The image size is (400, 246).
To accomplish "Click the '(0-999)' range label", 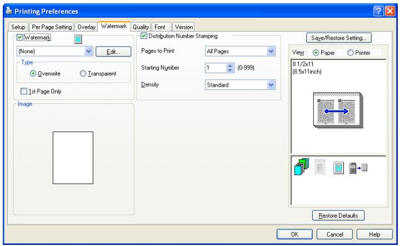I will point(246,68).
